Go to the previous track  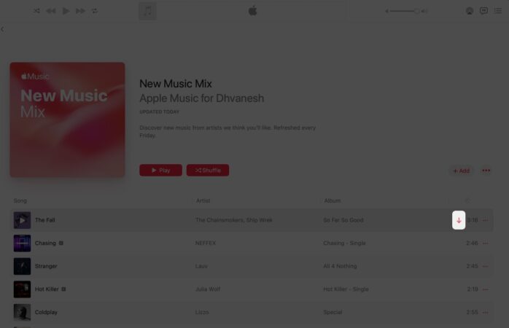click(51, 11)
